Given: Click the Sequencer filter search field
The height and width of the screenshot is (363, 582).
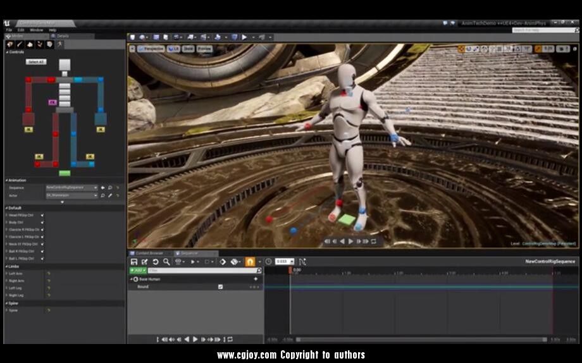Looking at the screenshot, I should pyautogui.click(x=204, y=271).
